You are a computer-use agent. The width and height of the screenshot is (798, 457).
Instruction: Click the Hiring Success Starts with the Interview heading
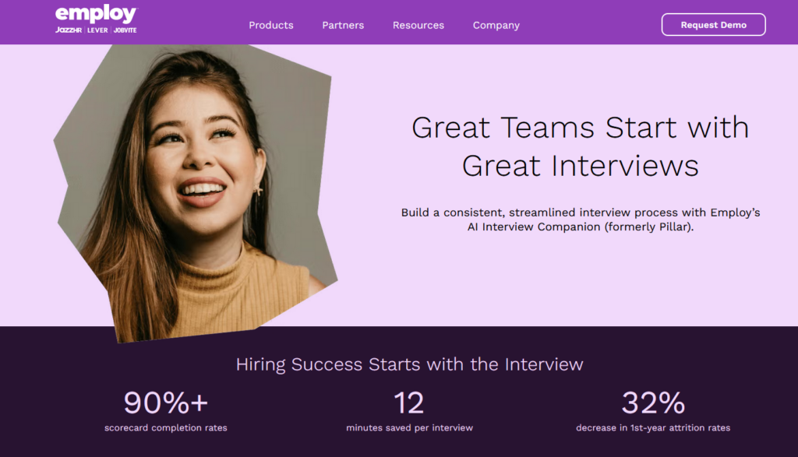[409, 364]
